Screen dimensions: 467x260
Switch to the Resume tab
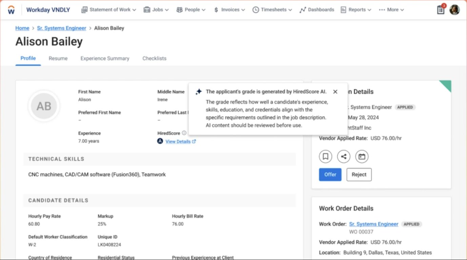[58, 58]
